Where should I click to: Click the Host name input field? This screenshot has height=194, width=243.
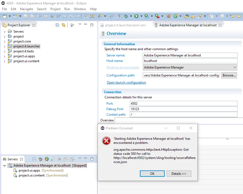190,61
